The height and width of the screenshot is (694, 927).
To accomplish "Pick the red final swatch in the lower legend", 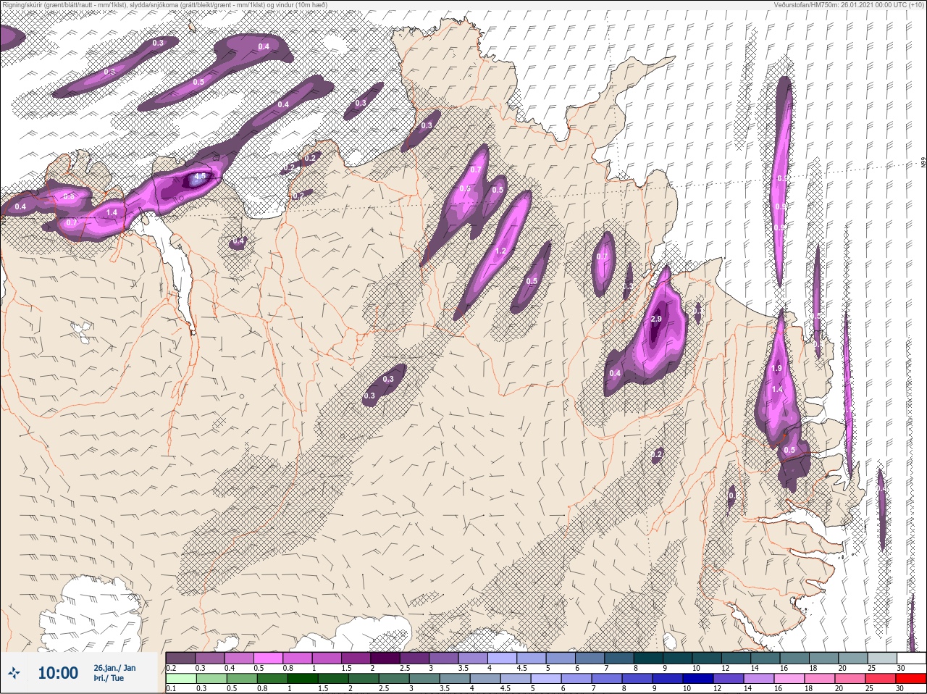I will 910,679.
